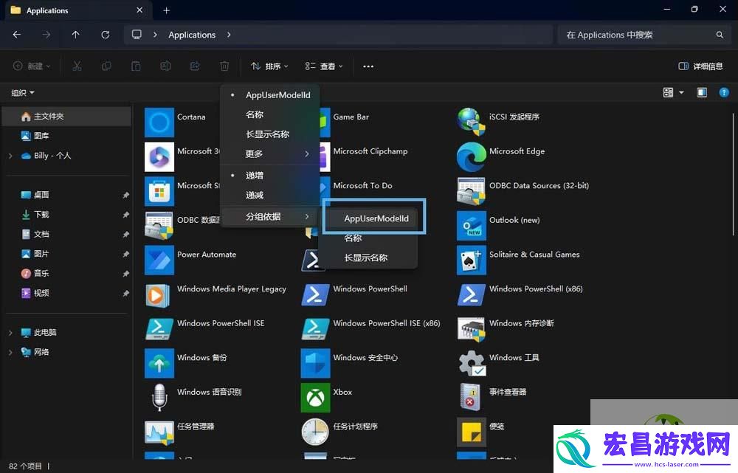Open Solitaire & Casual Games icon
This screenshot has width=738, height=473.
pos(471,260)
